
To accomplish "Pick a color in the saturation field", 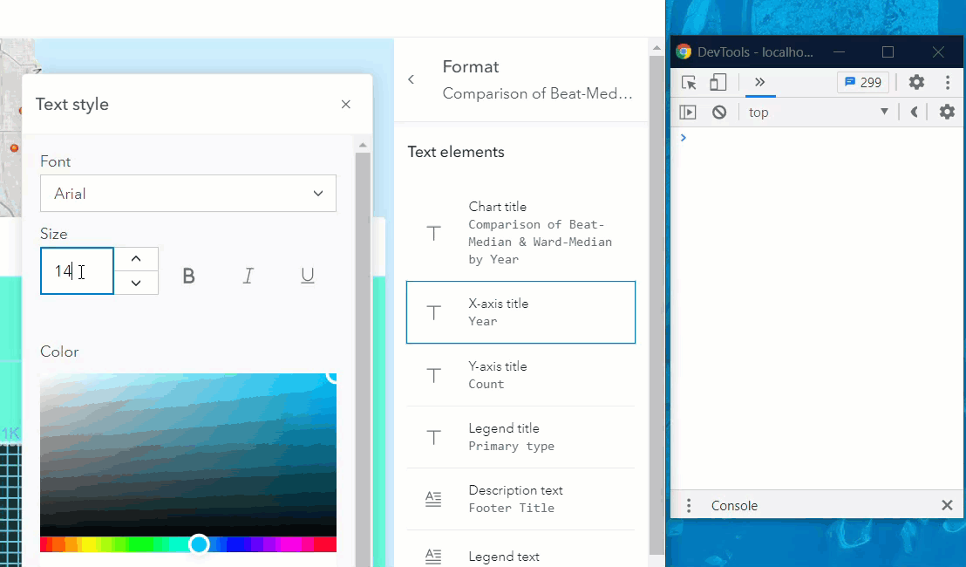I will (x=188, y=454).
